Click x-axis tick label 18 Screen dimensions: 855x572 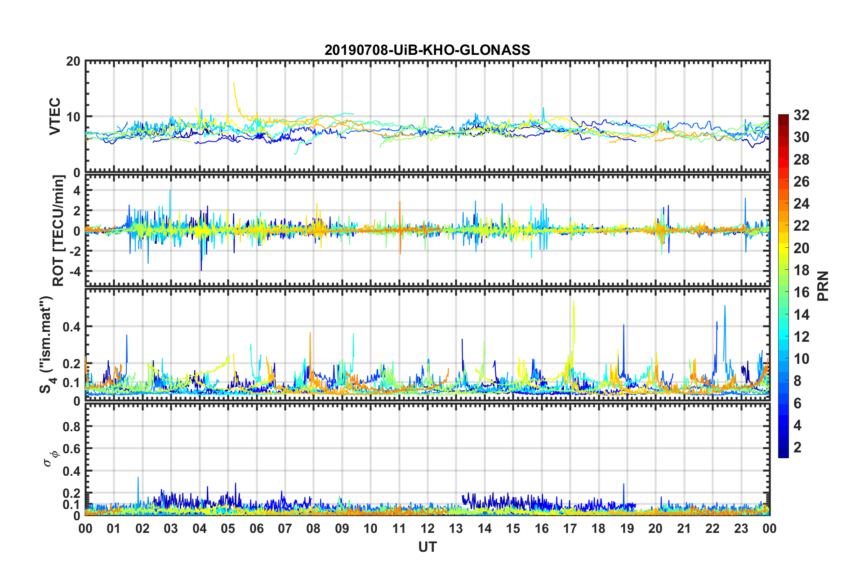point(598,528)
